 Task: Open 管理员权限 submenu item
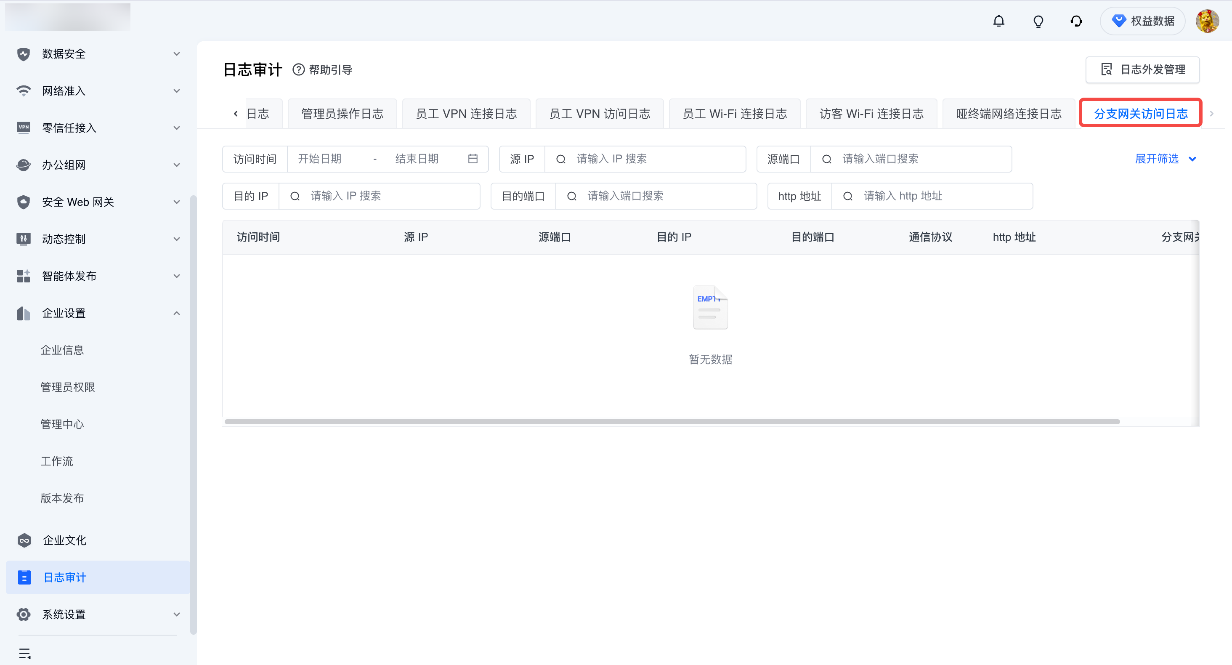click(67, 387)
